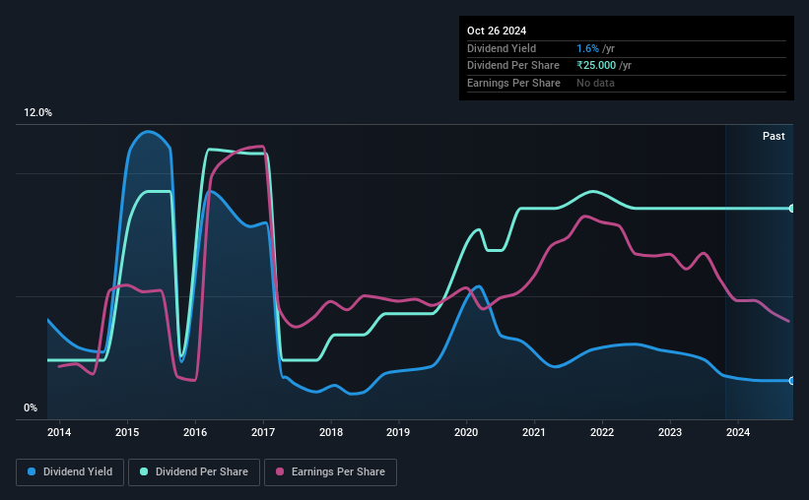809x500 pixels.
Task: Click the teal Dividend Per Share legend dot
Action: coord(144,471)
